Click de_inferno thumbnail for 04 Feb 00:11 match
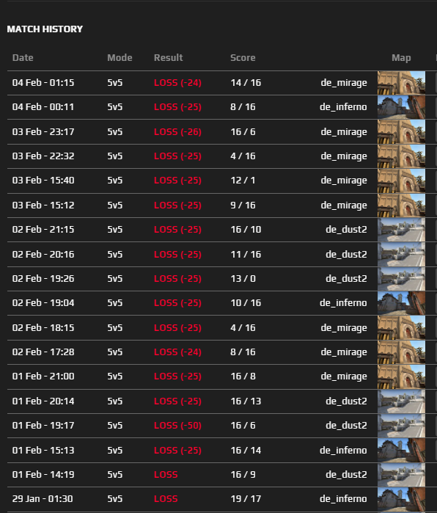 pyautogui.click(x=401, y=107)
